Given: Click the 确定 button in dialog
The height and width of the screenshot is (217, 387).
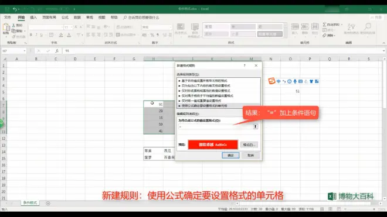Looking at the screenshot, I should (x=230, y=156).
